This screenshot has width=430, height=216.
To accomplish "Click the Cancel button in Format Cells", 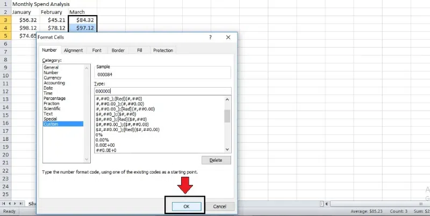I will [x=220, y=206].
